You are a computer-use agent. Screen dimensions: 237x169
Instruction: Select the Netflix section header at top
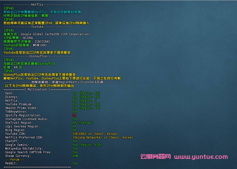click(38, 4)
